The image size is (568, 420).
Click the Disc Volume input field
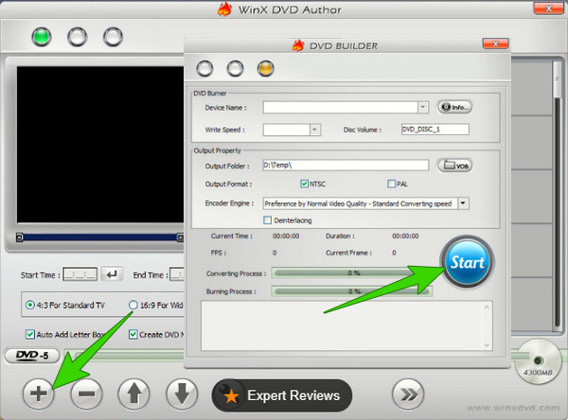435,130
